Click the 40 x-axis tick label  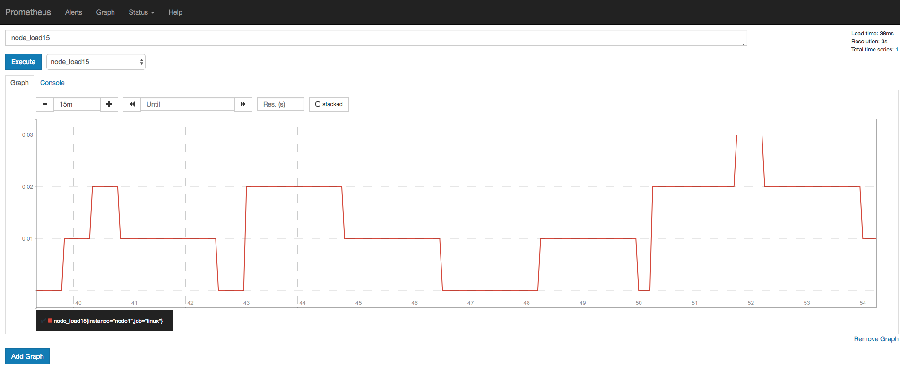click(78, 303)
